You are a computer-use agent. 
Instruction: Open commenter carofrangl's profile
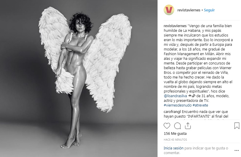pyautogui.click(x=172, y=112)
